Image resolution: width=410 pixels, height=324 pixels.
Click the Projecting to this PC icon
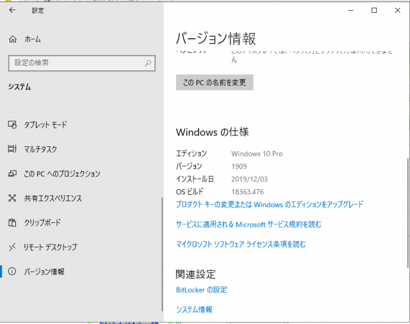pyautogui.click(x=12, y=173)
